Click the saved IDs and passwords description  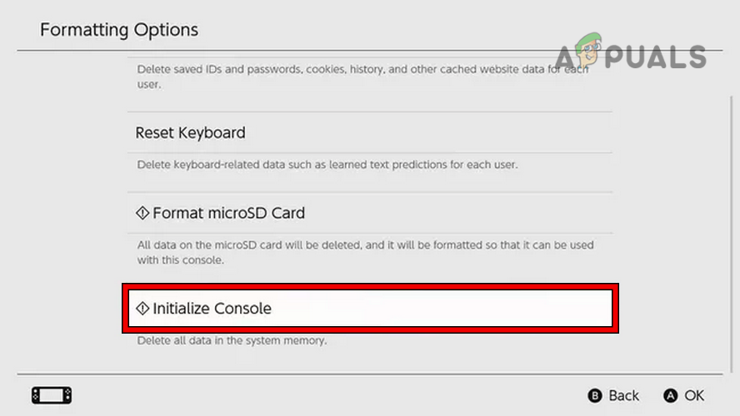(x=362, y=77)
